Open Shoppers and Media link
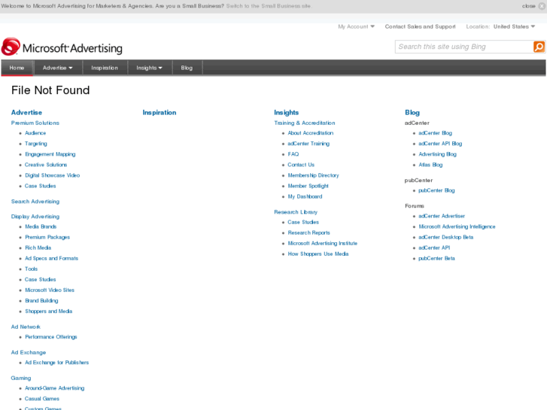Viewport: 547px width, 410px height. click(x=49, y=311)
